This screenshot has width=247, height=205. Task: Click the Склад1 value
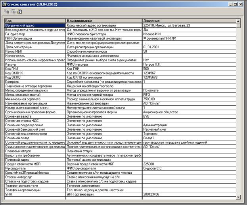[x=148, y=138]
